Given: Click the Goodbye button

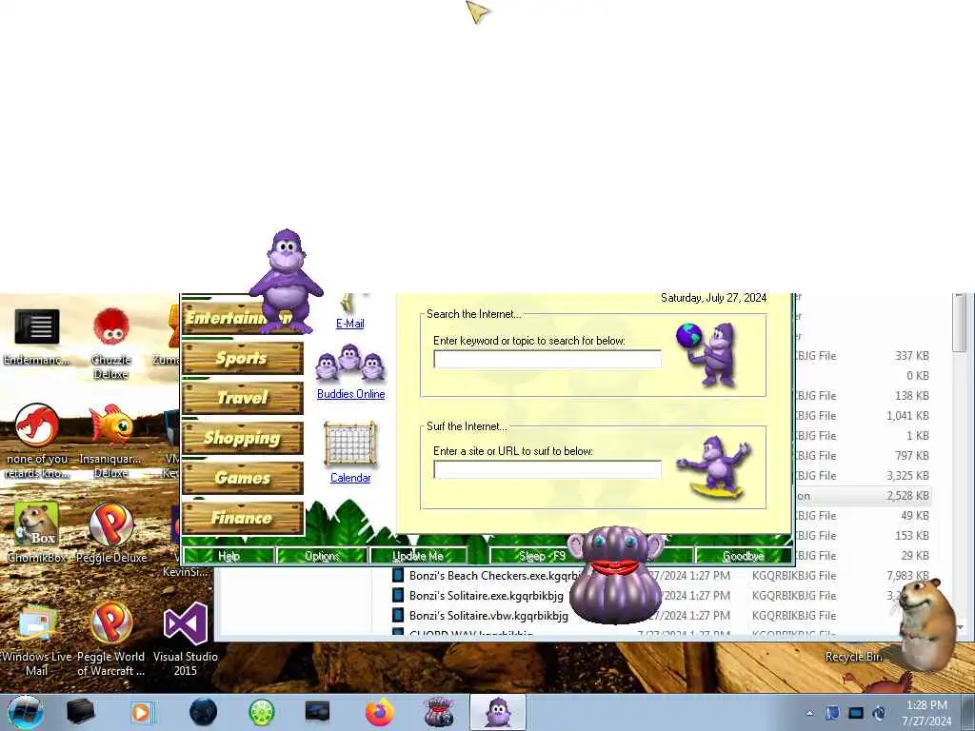Looking at the screenshot, I should click(x=743, y=556).
